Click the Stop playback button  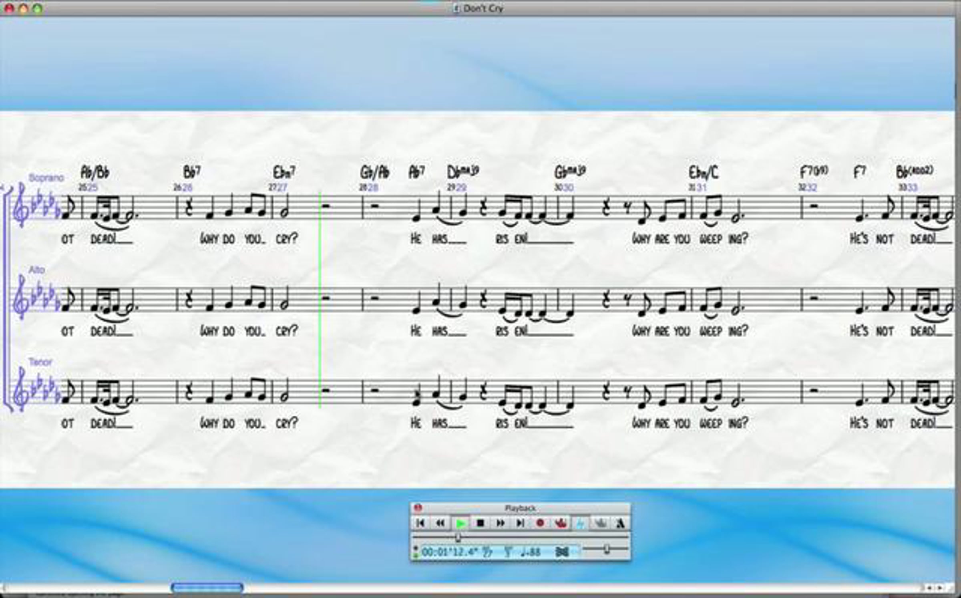pyautogui.click(x=480, y=523)
